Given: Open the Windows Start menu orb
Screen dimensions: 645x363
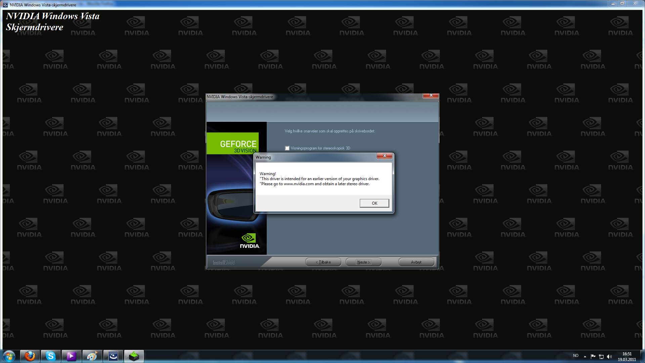Looking at the screenshot, I should click(x=9, y=356).
